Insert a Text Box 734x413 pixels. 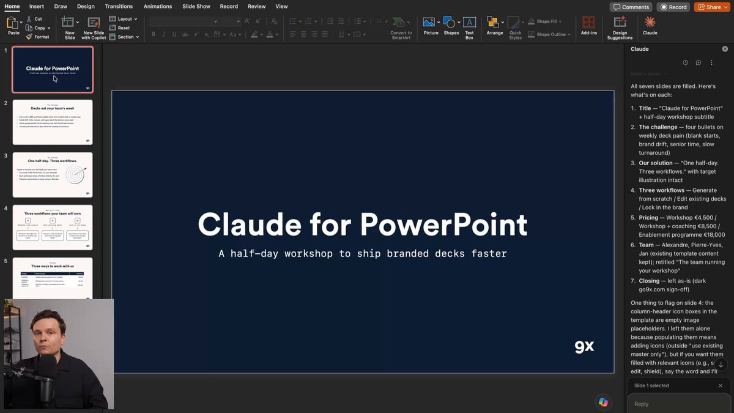tap(469, 28)
